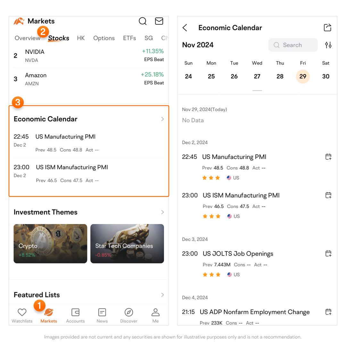Open search in Markets header
The image size is (346, 347).
[143, 21]
